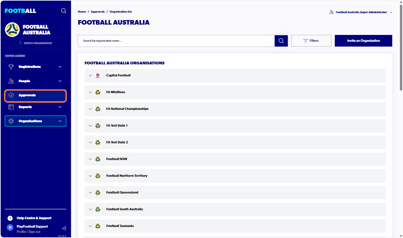Click the Football South Australia logo icon
Viewport: 403px width, 238px height.
tap(98, 209)
